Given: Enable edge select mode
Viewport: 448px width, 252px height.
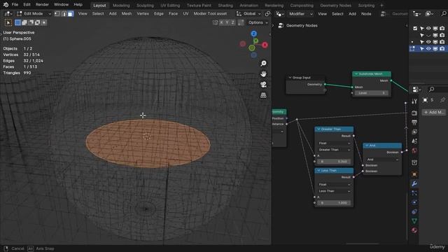Looking at the screenshot, I should [x=64, y=14].
